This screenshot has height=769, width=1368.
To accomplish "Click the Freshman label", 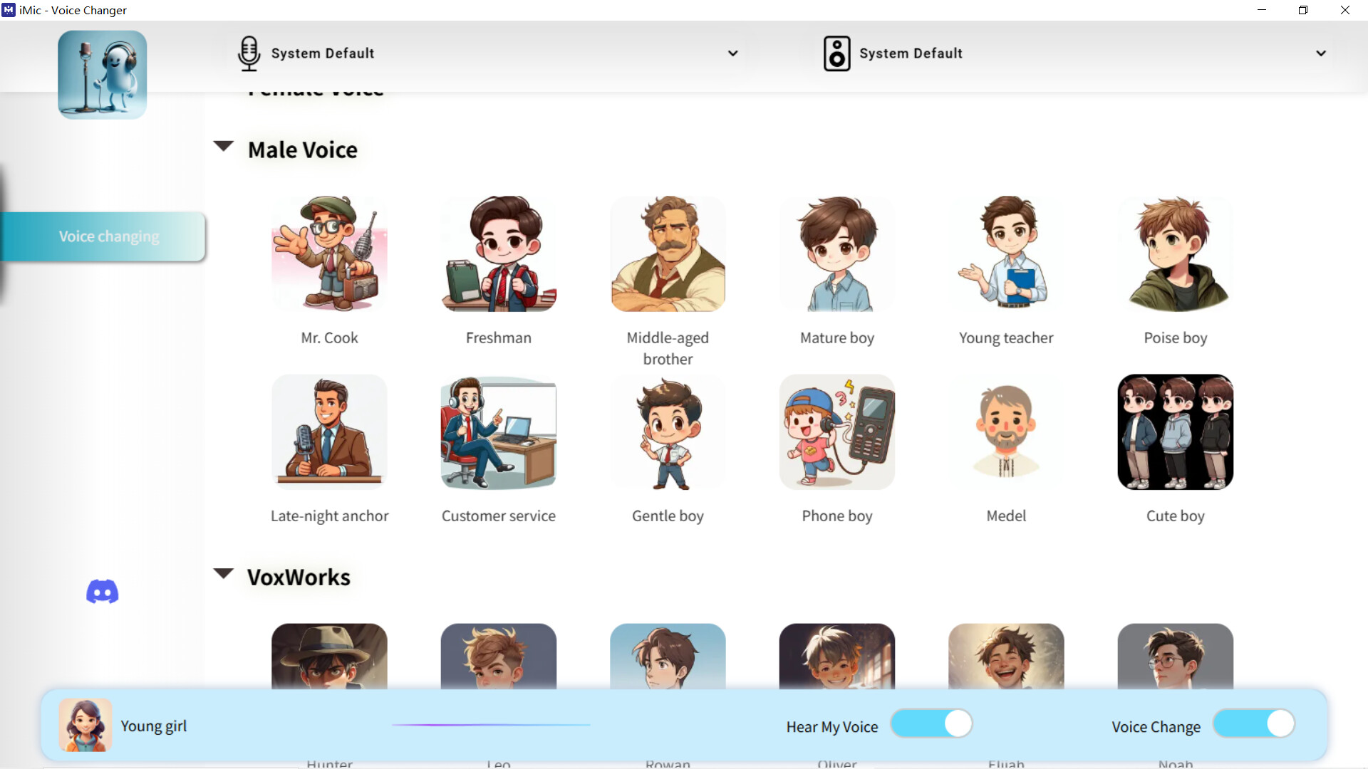I will (499, 338).
